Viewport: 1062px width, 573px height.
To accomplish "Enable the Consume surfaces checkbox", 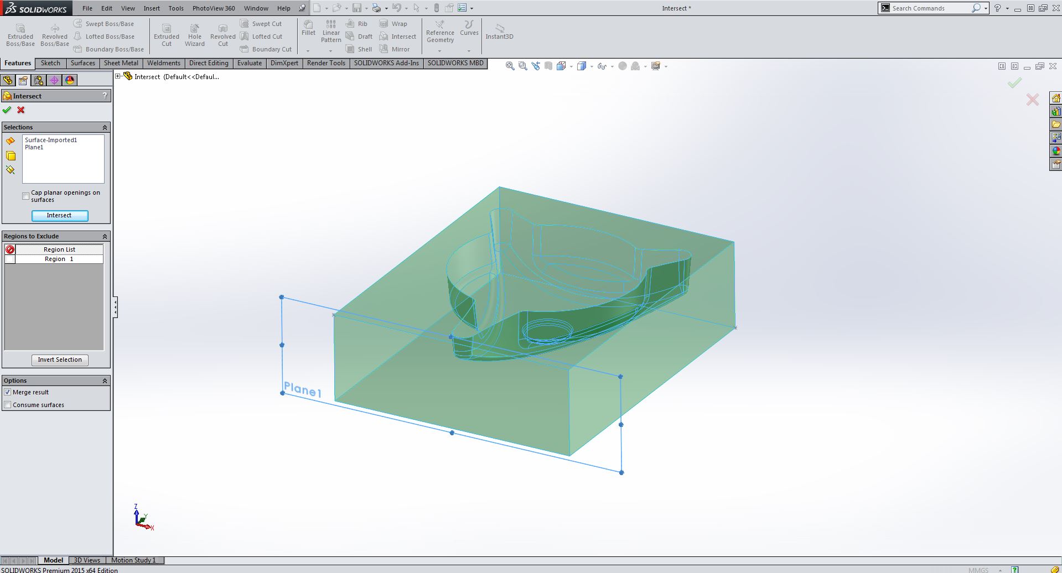I will coord(8,405).
